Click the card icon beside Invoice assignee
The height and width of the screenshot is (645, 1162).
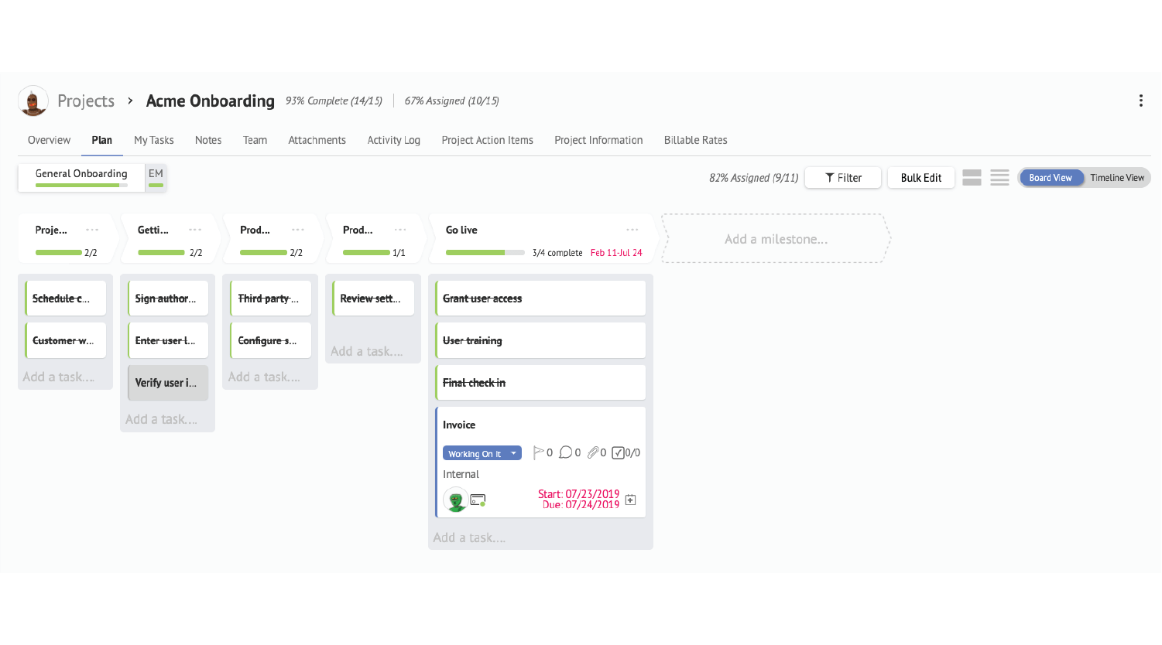[478, 500]
